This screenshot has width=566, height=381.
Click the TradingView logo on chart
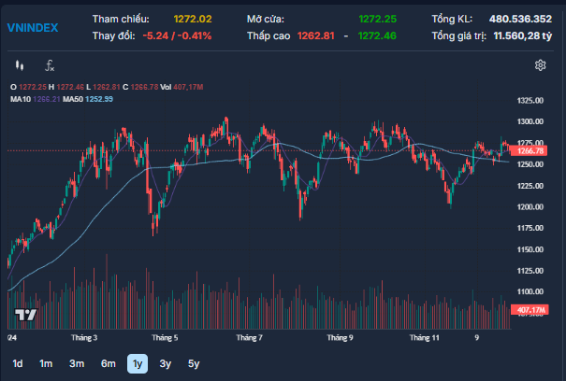pos(26,315)
